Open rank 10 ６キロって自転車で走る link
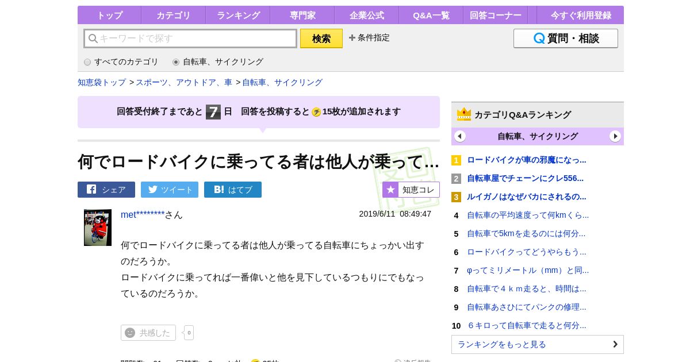 point(527,325)
